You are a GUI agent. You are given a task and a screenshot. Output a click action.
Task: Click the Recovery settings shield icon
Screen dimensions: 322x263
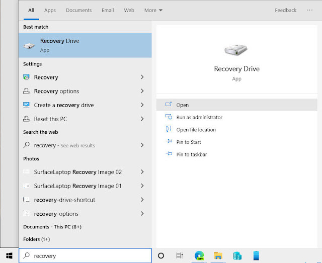pos(26,77)
